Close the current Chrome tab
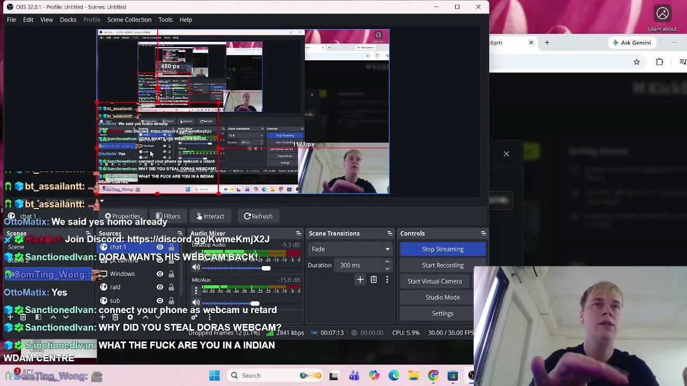687x386 pixels. (531, 43)
